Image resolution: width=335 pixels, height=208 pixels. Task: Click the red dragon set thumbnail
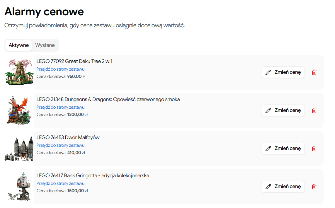[18, 110]
